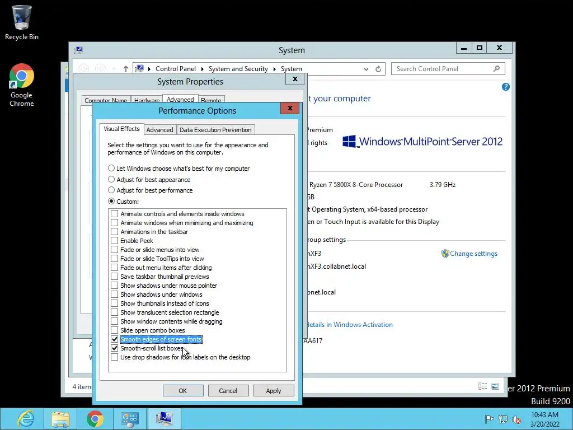Image resolution: width=573 pixels, height=430 pixels.
Task: Click the System icon in window title bar
Action: click(78, 50)
